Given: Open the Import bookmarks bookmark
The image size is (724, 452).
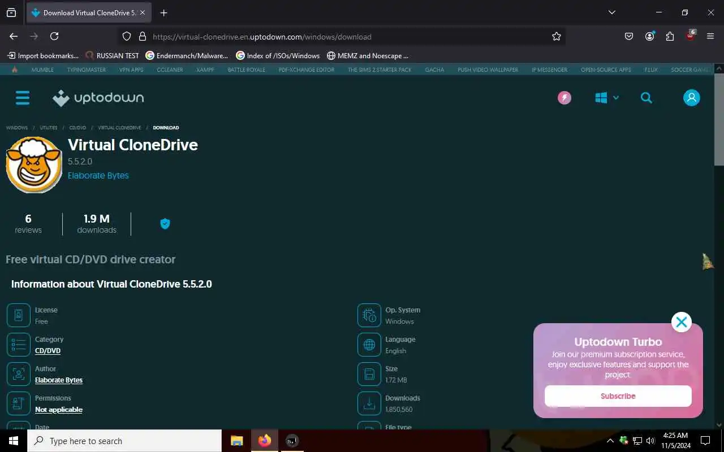Looking at the screenshot, I should [x=43, y=55].
